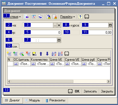Click the field cell under Сумма УЕ column
The width and height of the screenshot is (118, 105).
pyautogui.click(x=73, y=64)
